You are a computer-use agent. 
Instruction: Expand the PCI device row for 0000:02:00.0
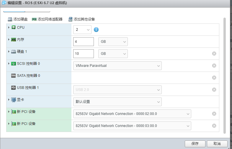point(9,112)
